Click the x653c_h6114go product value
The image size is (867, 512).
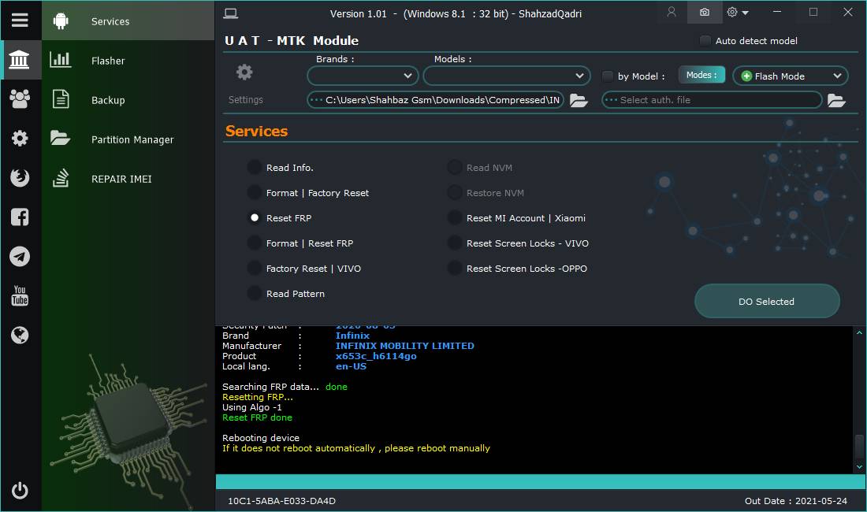(376, 356)
